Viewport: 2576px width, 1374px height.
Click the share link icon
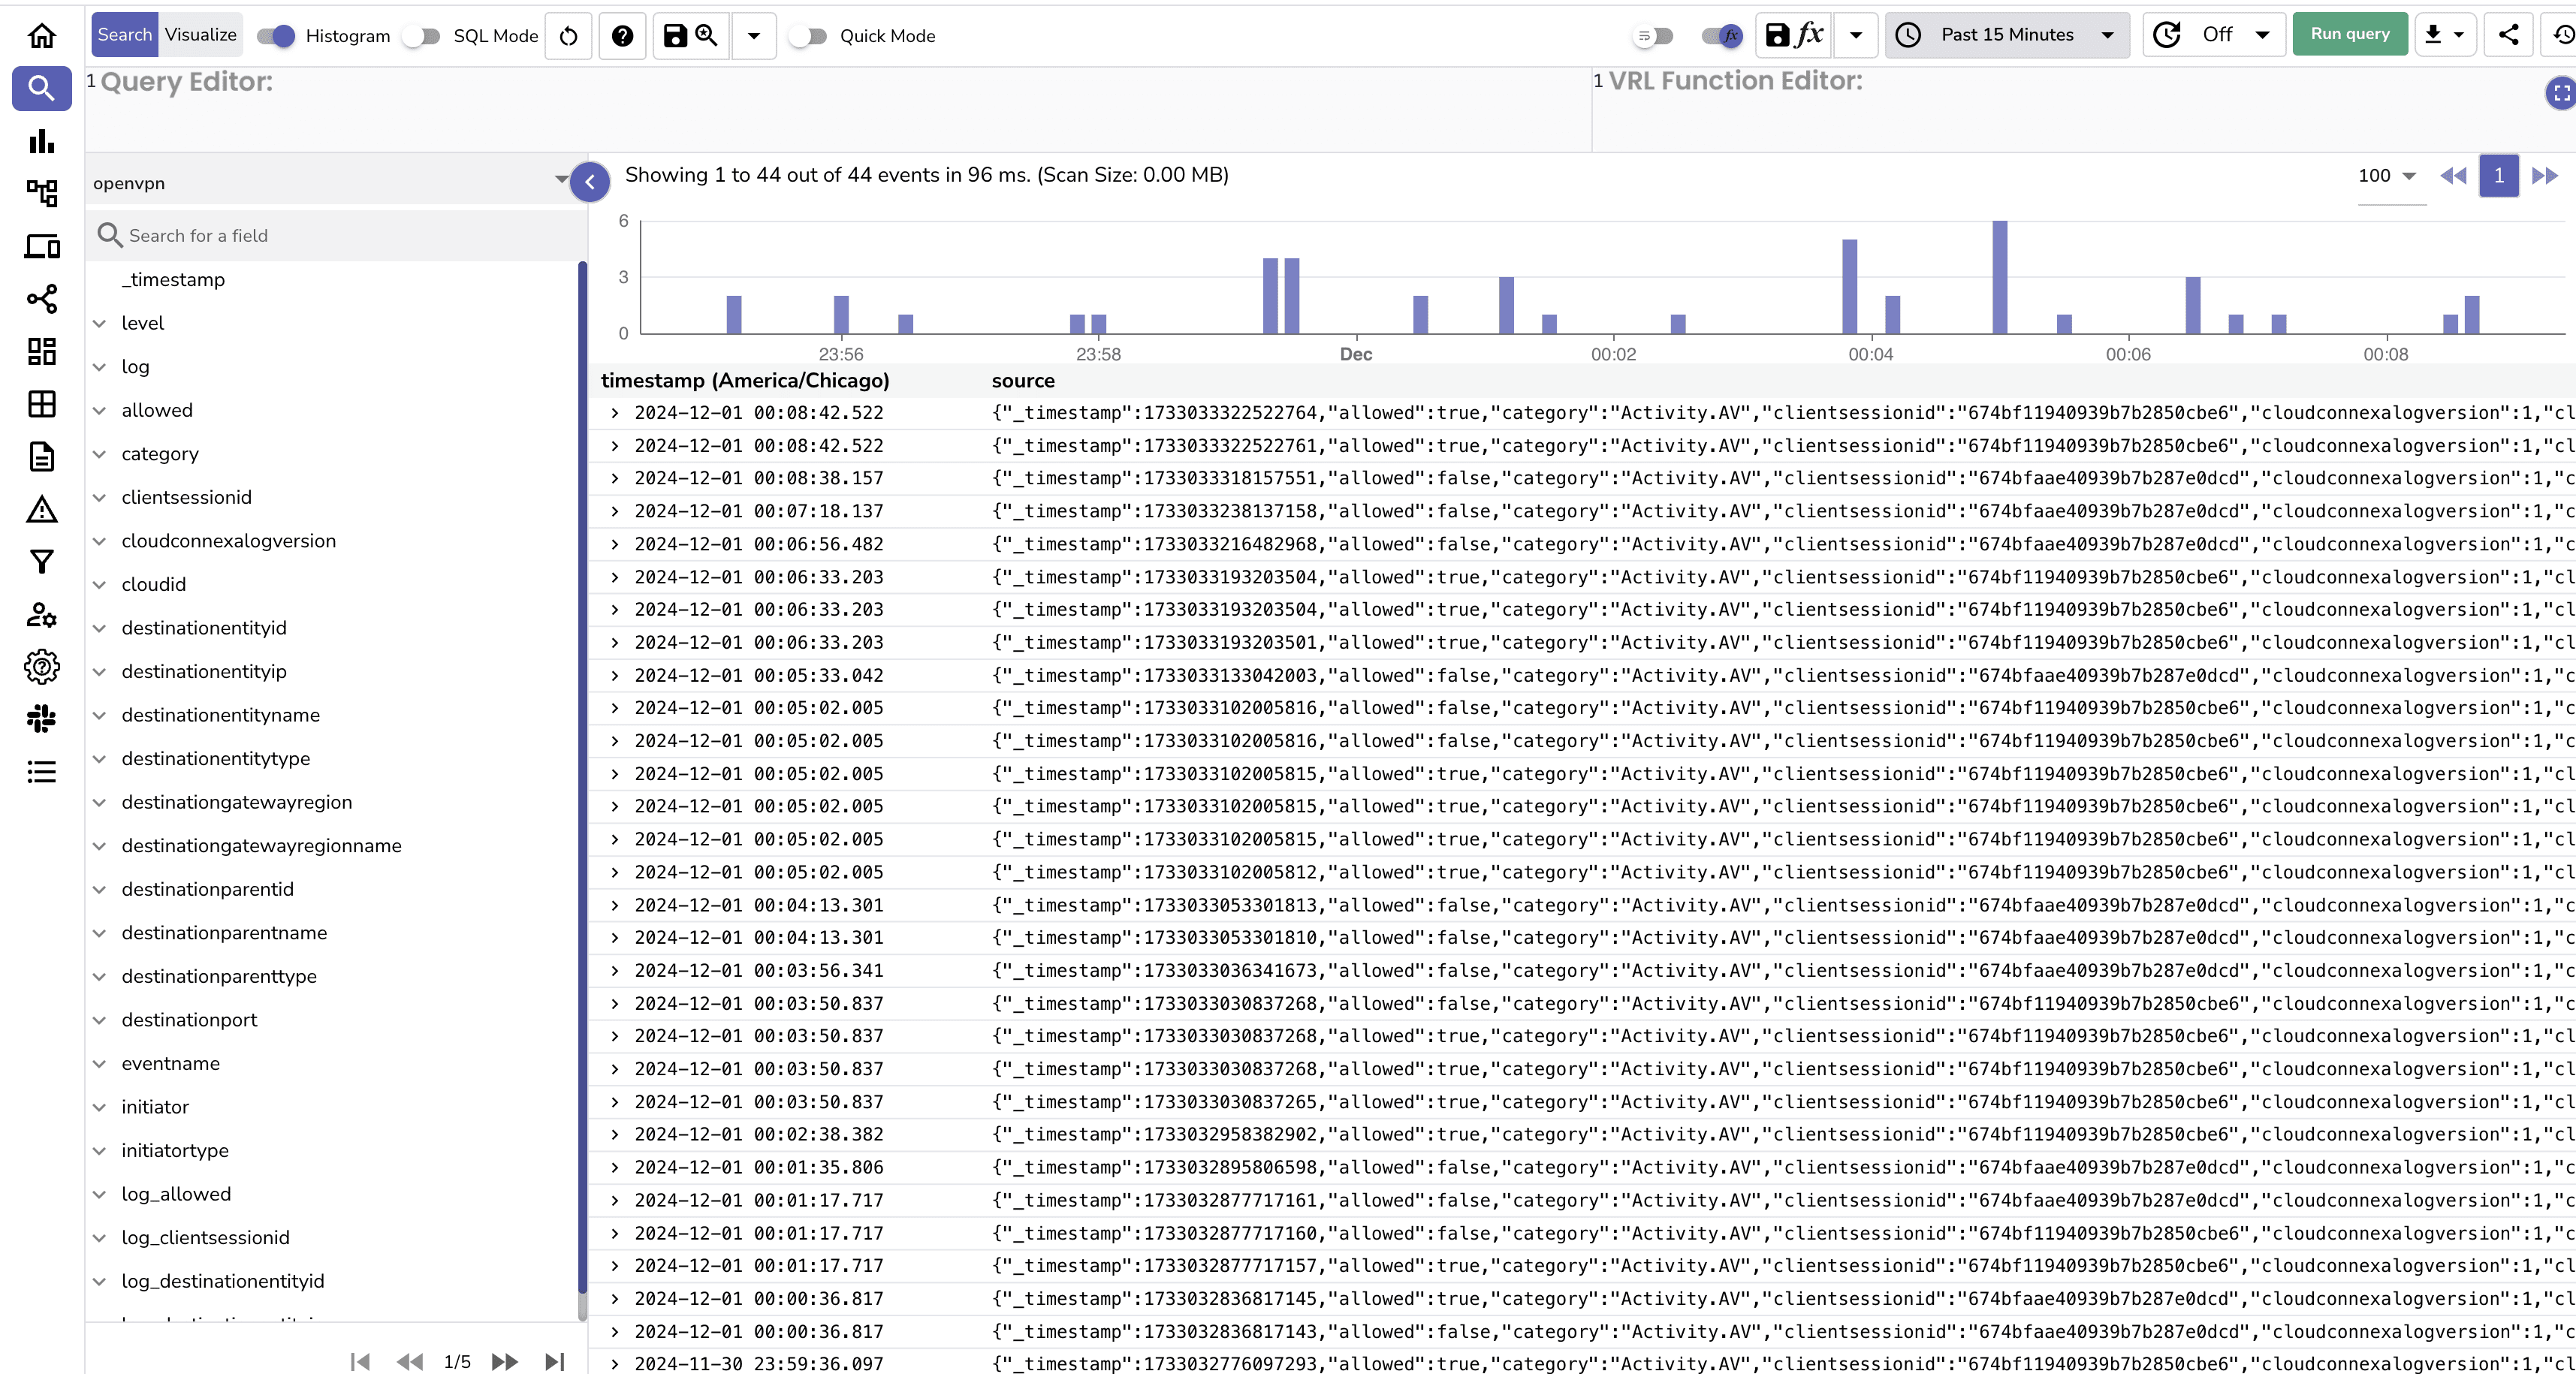click(2508, 35)
